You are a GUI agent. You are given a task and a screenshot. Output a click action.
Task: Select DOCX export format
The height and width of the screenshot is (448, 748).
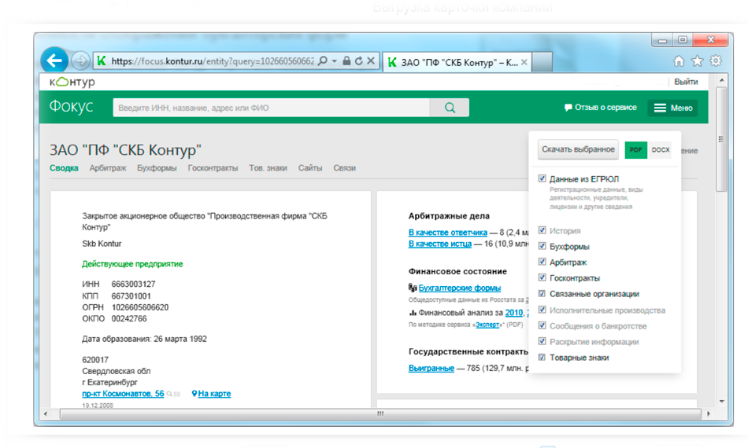click(661, 150)
